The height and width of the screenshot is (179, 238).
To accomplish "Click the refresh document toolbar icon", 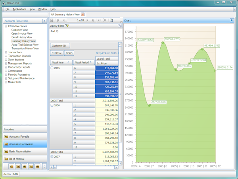I will 111,20.
